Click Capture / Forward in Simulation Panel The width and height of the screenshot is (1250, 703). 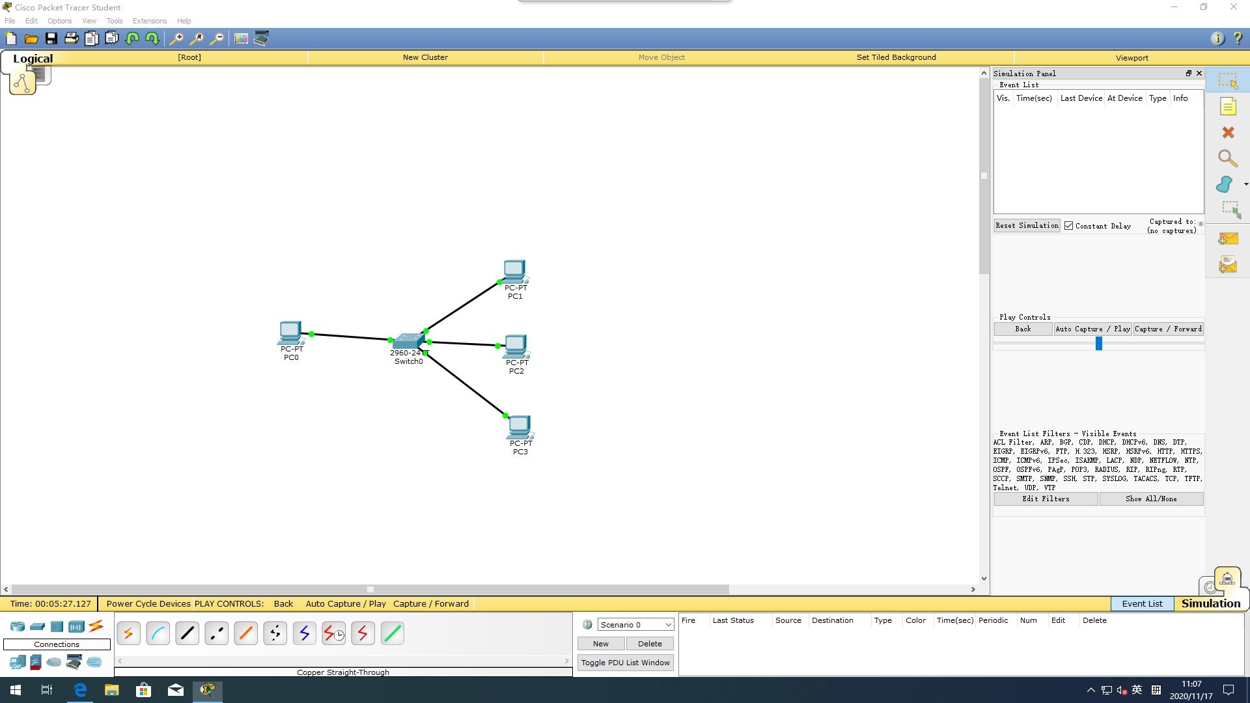(1168, 329)
